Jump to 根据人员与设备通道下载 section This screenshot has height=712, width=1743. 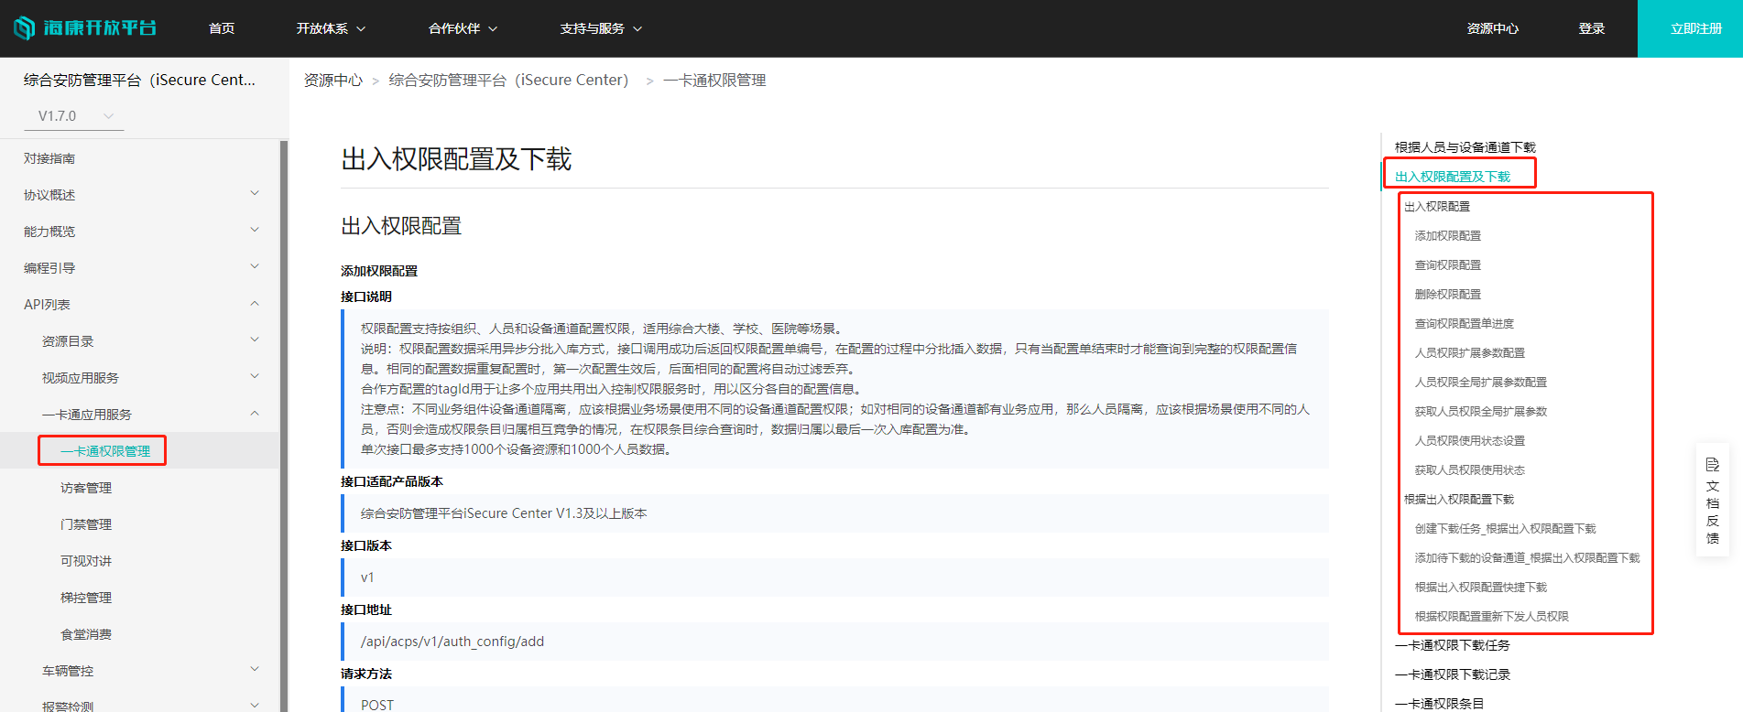point(1465,147)
